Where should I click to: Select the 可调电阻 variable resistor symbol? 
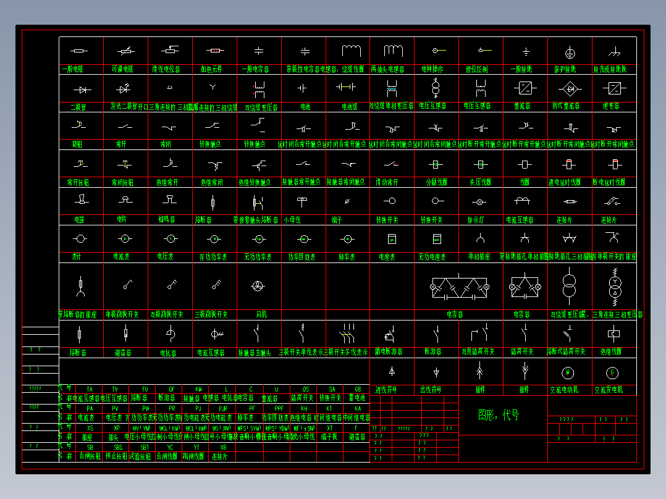(126, 51)
